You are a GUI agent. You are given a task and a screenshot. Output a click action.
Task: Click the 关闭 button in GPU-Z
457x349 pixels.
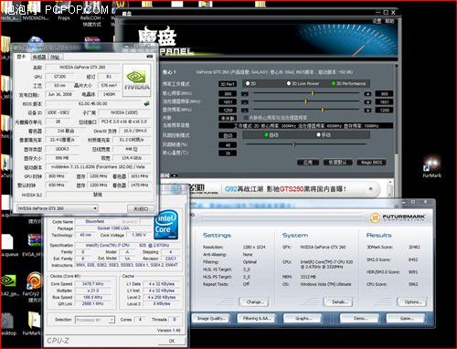(141, 208)
